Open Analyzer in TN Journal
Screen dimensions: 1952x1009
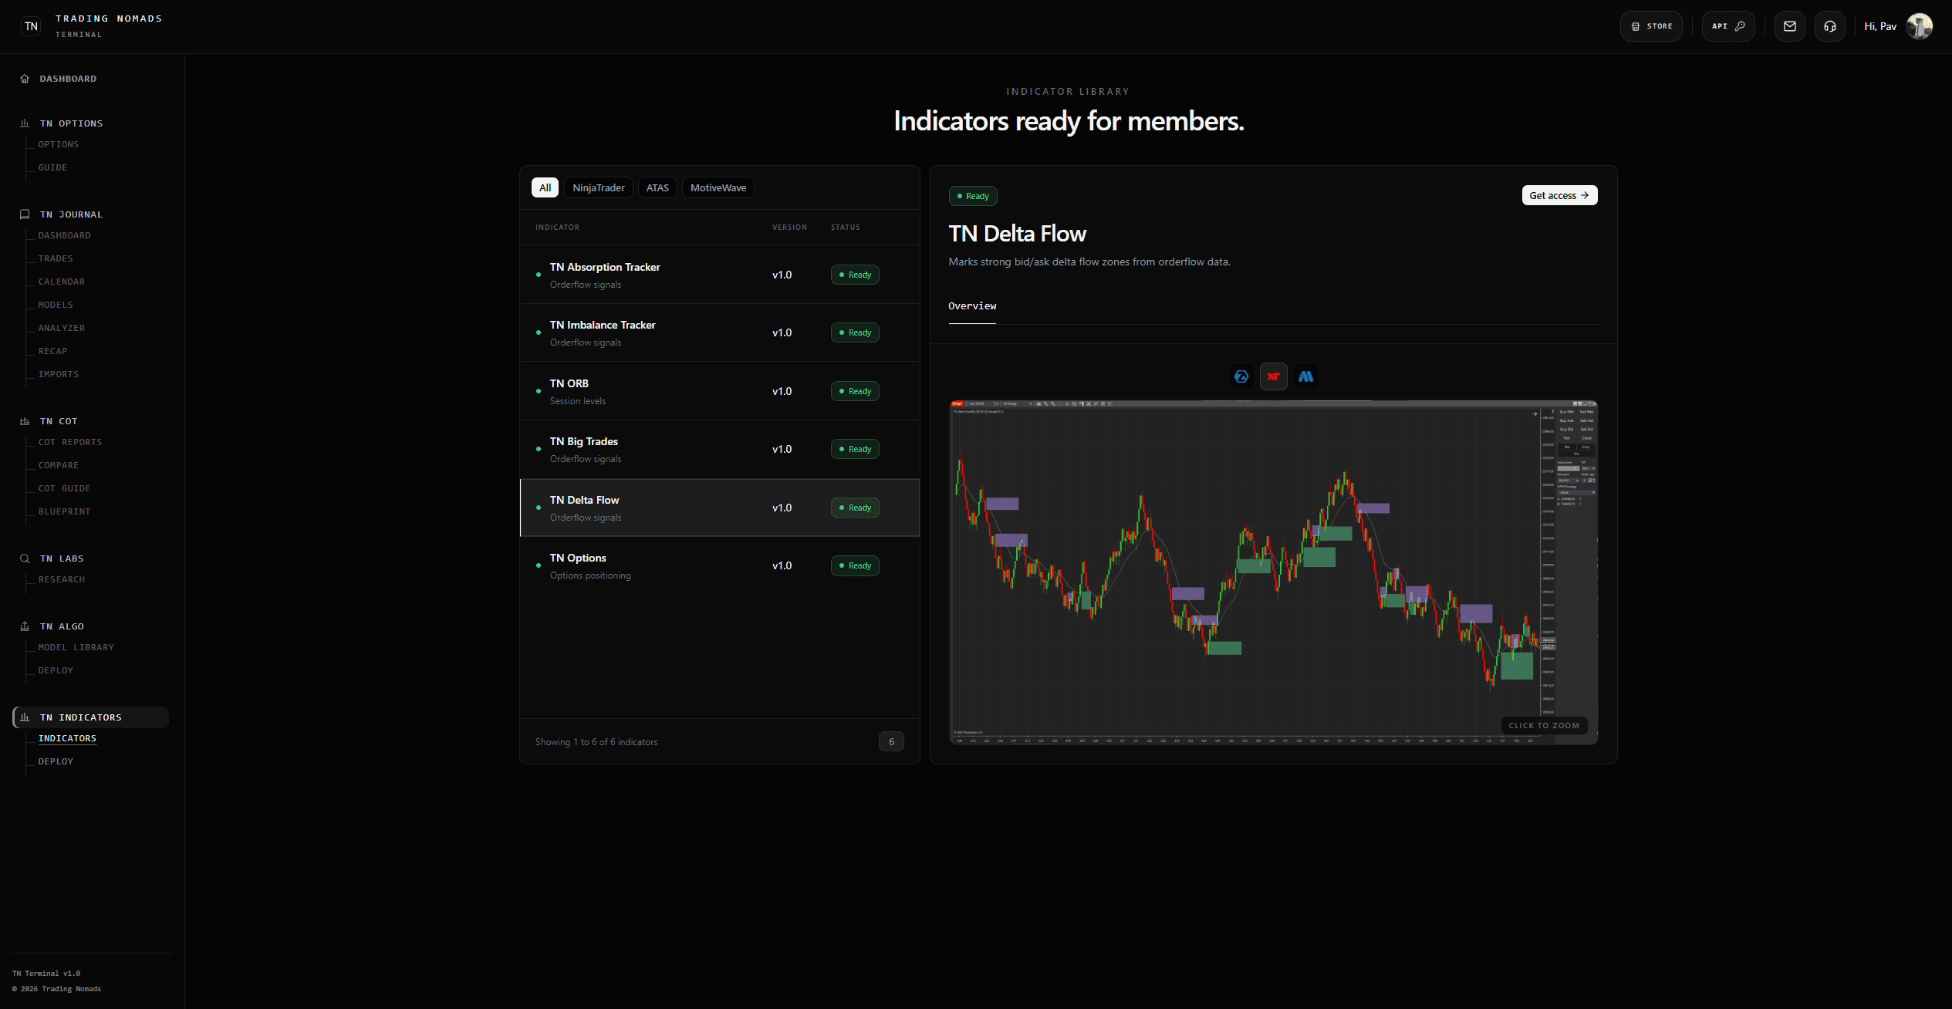tap(62, 328)
